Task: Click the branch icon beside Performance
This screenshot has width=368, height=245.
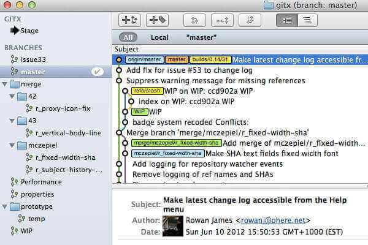Action: pos(14,182)
